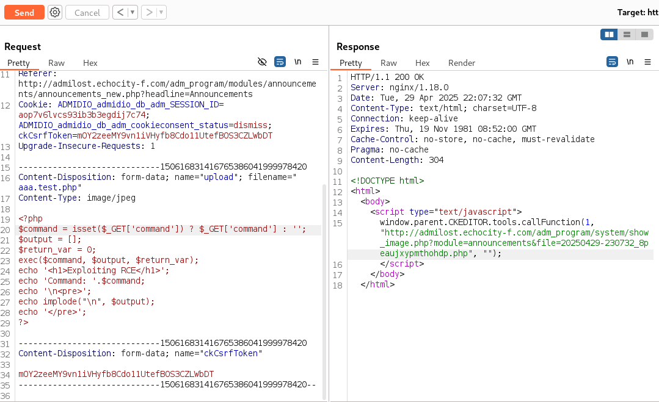659x402 pixels.
Task: Select combined tabbed layout icon
Action: (x=644, y=34)
